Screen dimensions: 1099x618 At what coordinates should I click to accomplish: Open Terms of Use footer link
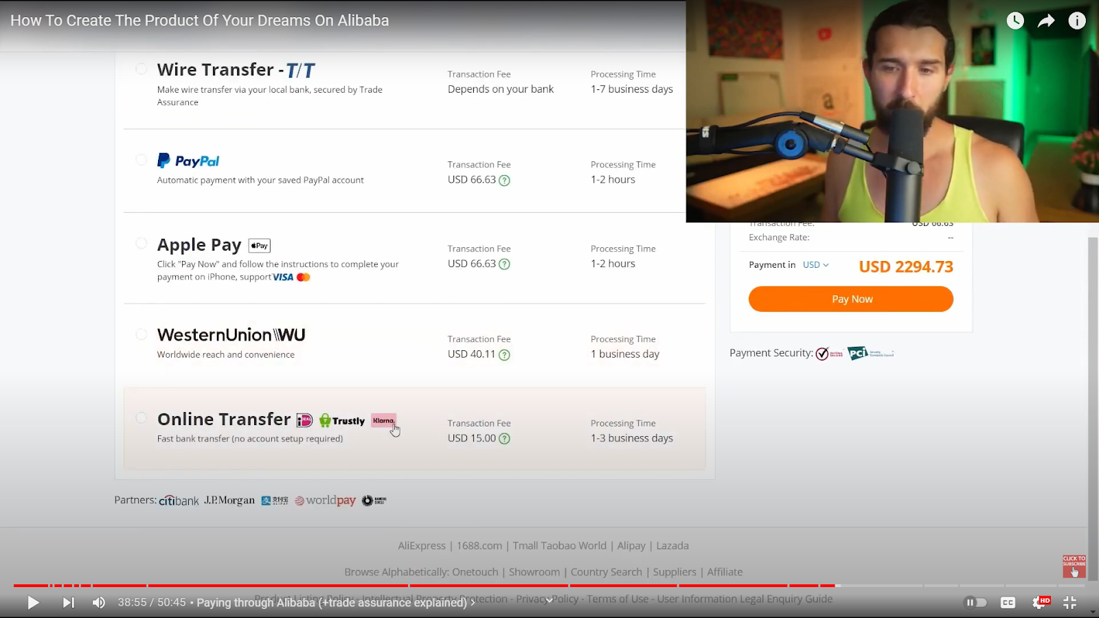618,599
